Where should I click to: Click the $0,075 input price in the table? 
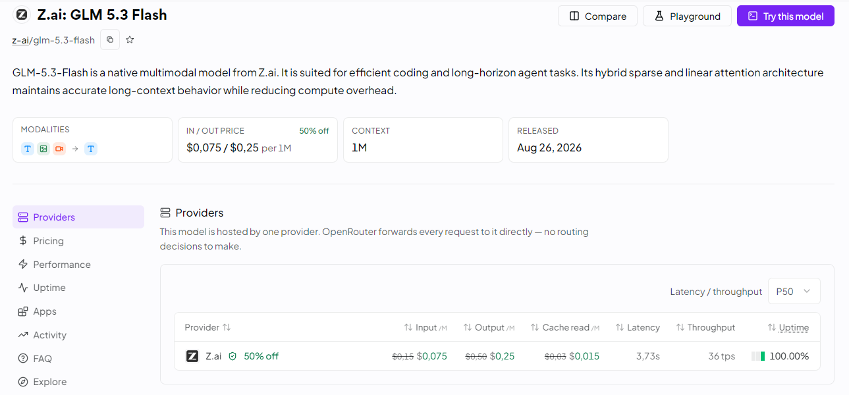click(x=432, y=356)
